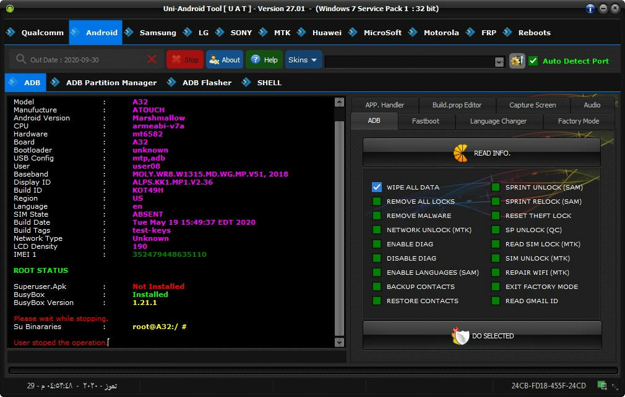Switch to the Fastboot tab

[x=426, y=121]
